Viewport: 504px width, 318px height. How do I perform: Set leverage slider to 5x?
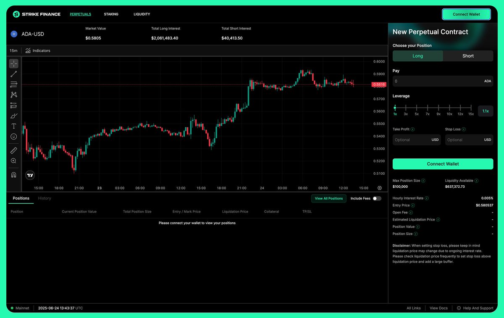coord(417,108)
